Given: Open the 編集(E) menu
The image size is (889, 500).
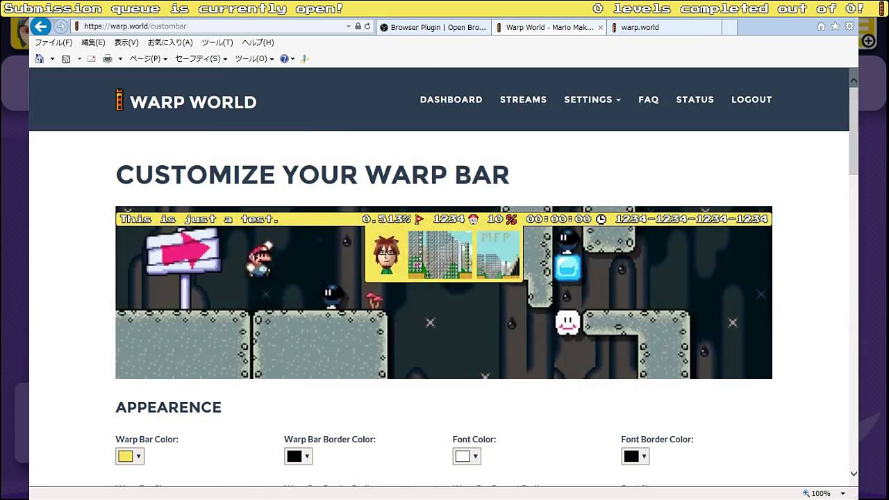Looking at the screenshot, I should 93,42.
